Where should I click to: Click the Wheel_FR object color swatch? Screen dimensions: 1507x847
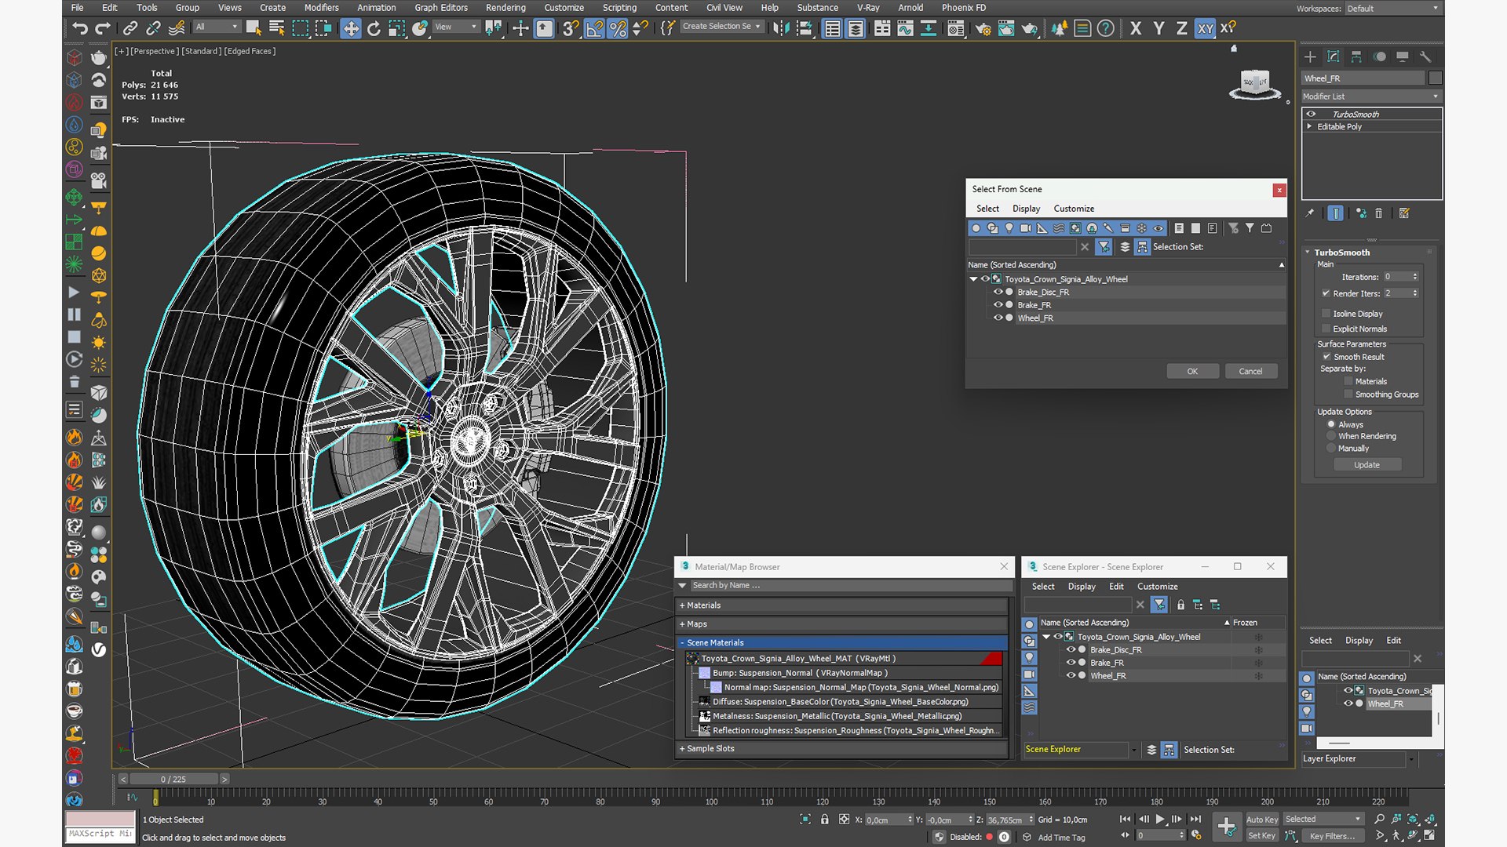[x=1435, y=78]
